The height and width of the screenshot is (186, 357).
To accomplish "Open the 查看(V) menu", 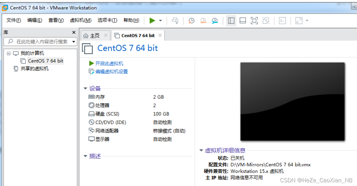I will tap(56, 20).
